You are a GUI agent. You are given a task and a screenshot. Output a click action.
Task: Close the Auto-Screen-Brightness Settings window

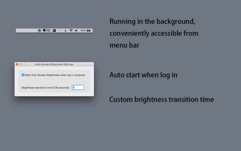(x=17, y=64)
